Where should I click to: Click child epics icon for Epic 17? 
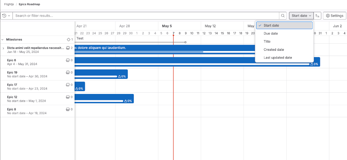(x=68, y=85)
